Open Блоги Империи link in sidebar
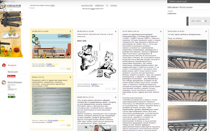 [x=15, y=82]
